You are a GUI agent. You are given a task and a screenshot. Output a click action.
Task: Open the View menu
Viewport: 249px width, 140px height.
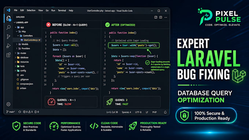pyautogui.click(x=41, y=11)
